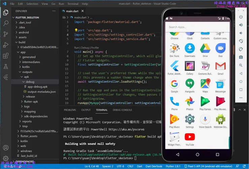Collapse the debug folder in Explorer

point(30,82)
